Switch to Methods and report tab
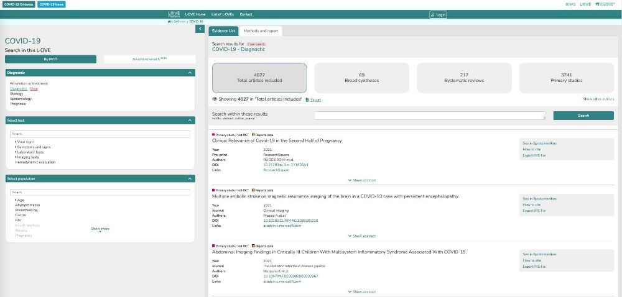This screenshot has width=622, height=297. [261, 30]
